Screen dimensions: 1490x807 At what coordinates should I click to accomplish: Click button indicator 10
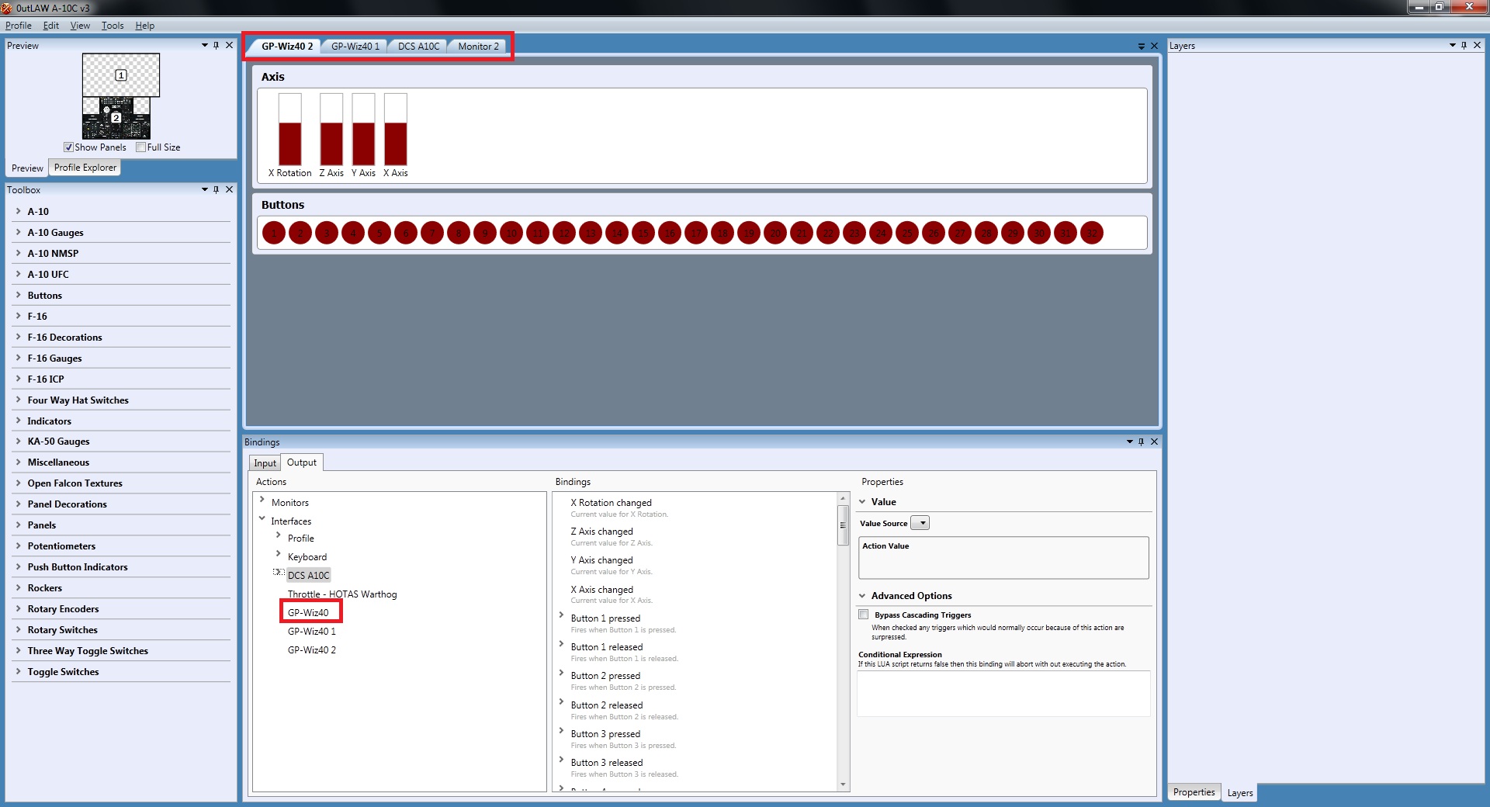[x=511, y=233]
